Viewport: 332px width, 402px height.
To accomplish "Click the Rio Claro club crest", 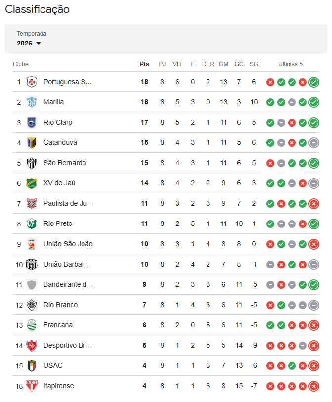I will [32, 122].
